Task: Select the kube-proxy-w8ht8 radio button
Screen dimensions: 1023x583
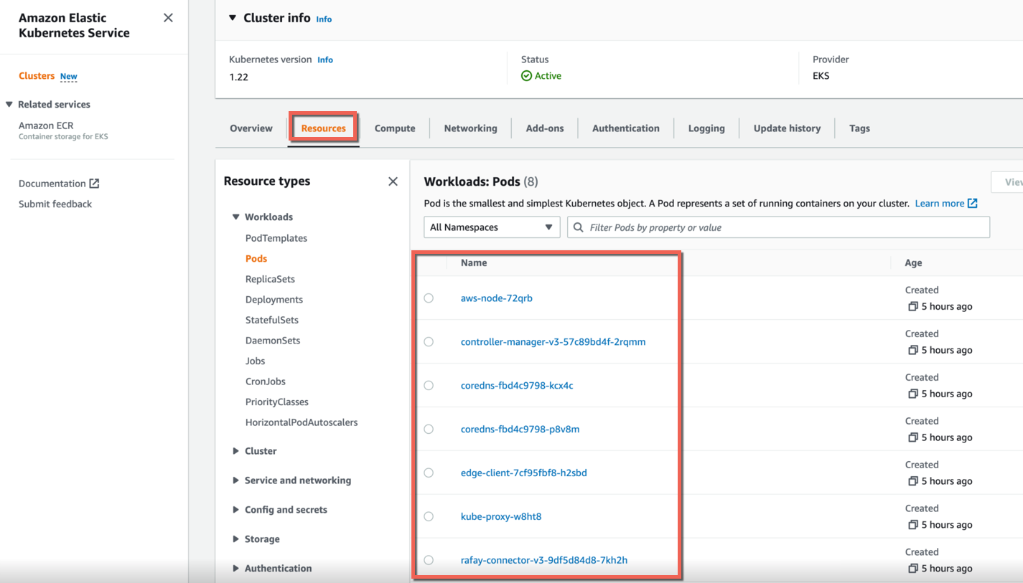Action: [429, 517]
